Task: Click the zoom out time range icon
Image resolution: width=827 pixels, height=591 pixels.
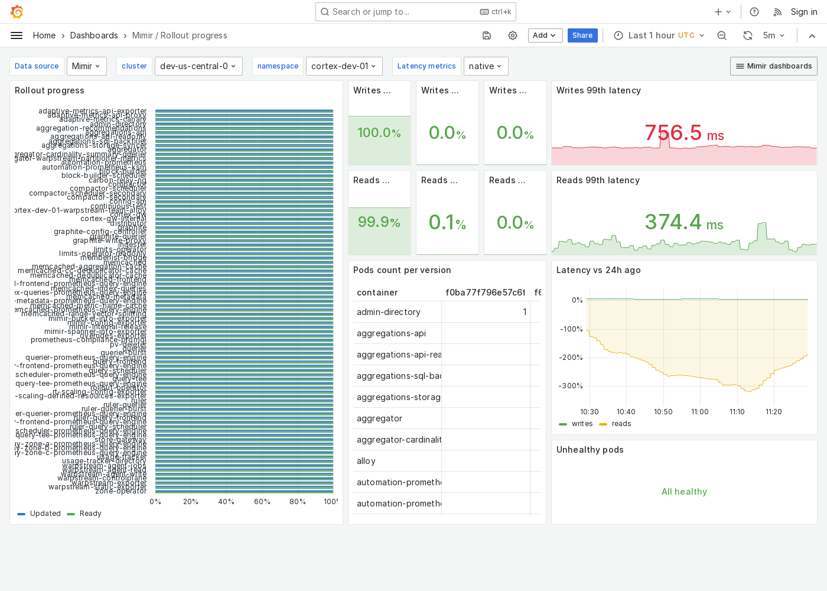Action: click(x=722, y=35)
